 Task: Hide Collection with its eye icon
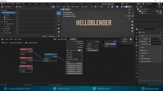tap(159, 11)
